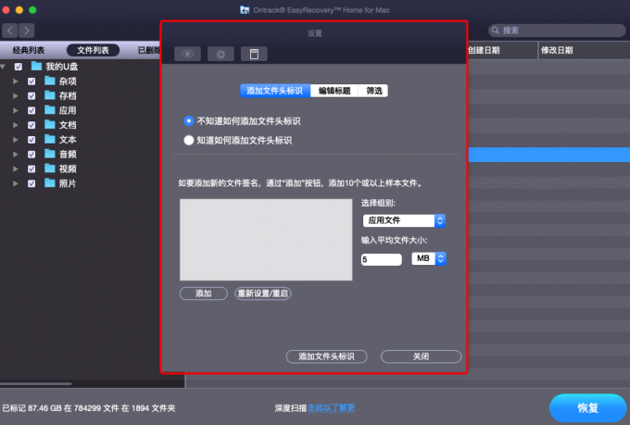The image size is (630, 425).
Task: Click the 音频 folder icon
Action: (x=50, y=154)
